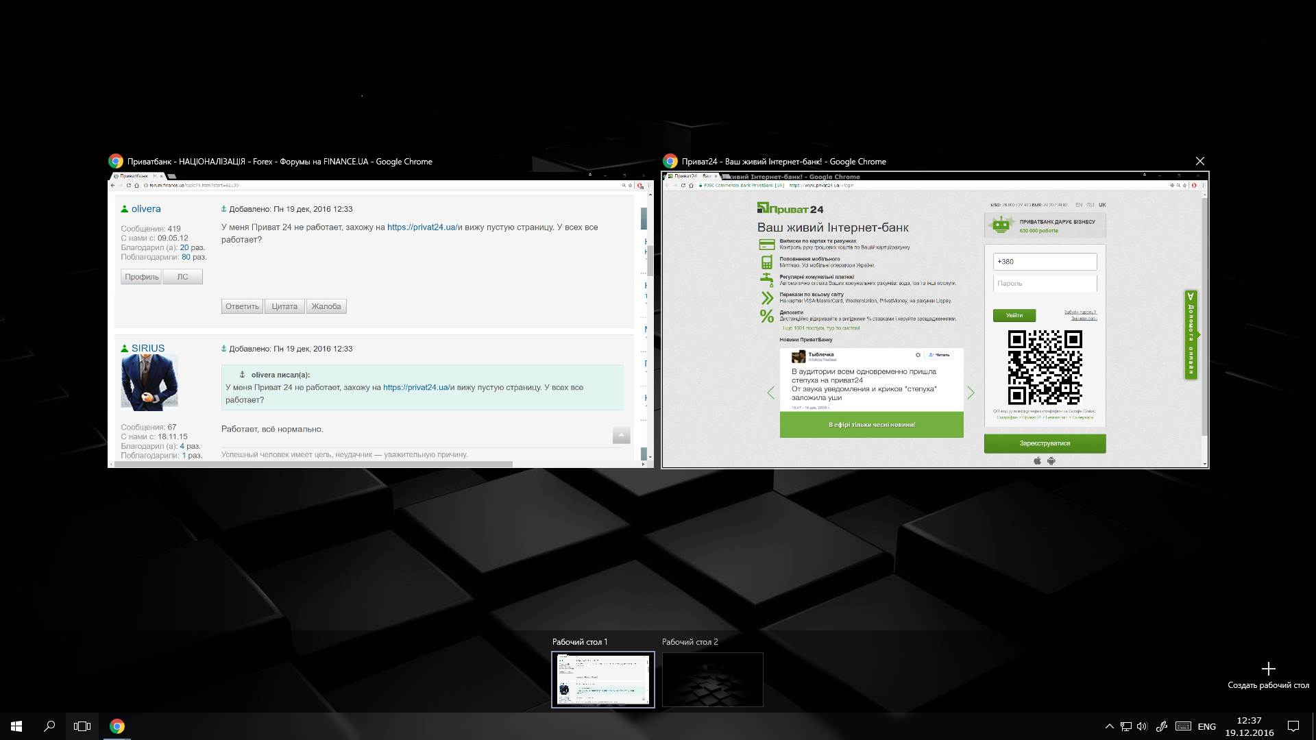
Task: Open taskbar search magnifier
Action: tap(49, 726)
